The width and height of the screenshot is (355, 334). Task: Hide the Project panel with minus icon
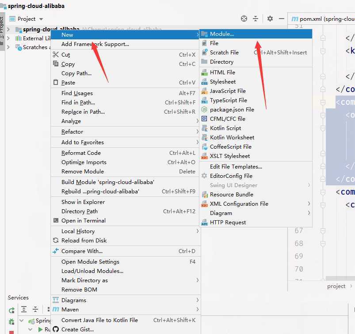pyautogui.click(x=281, y=19)
